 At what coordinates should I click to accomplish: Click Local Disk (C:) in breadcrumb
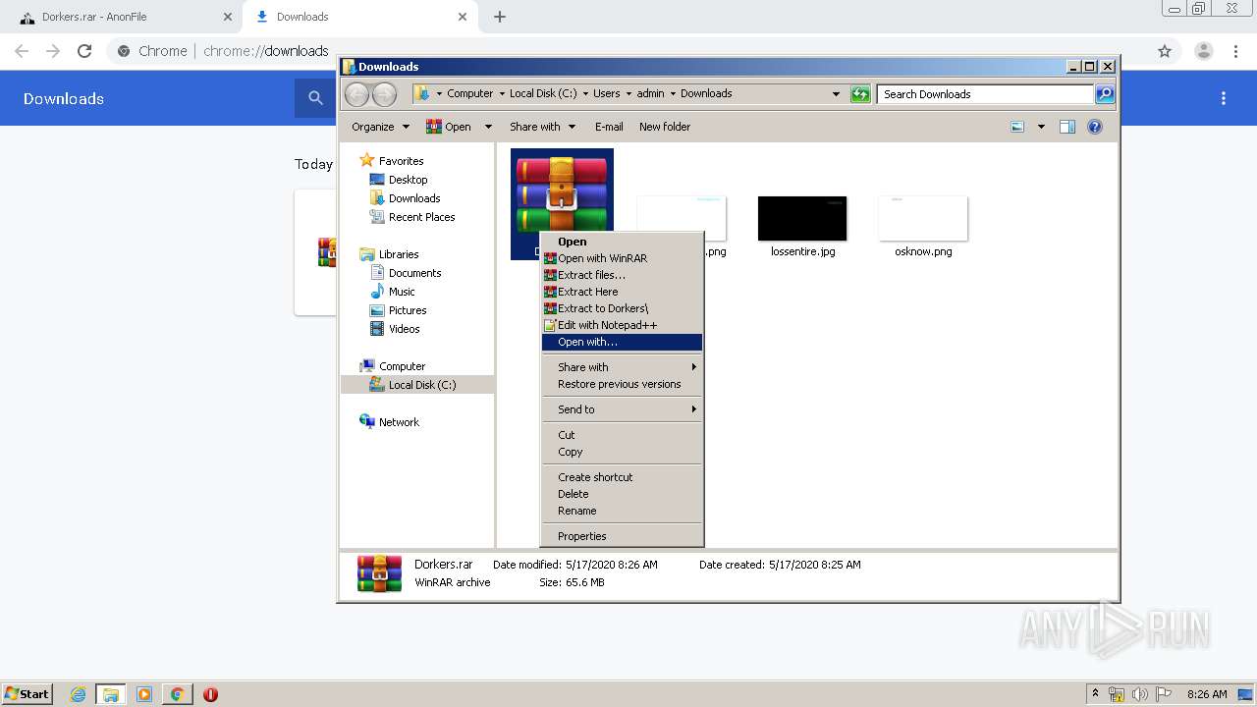[x=543, y=93]
